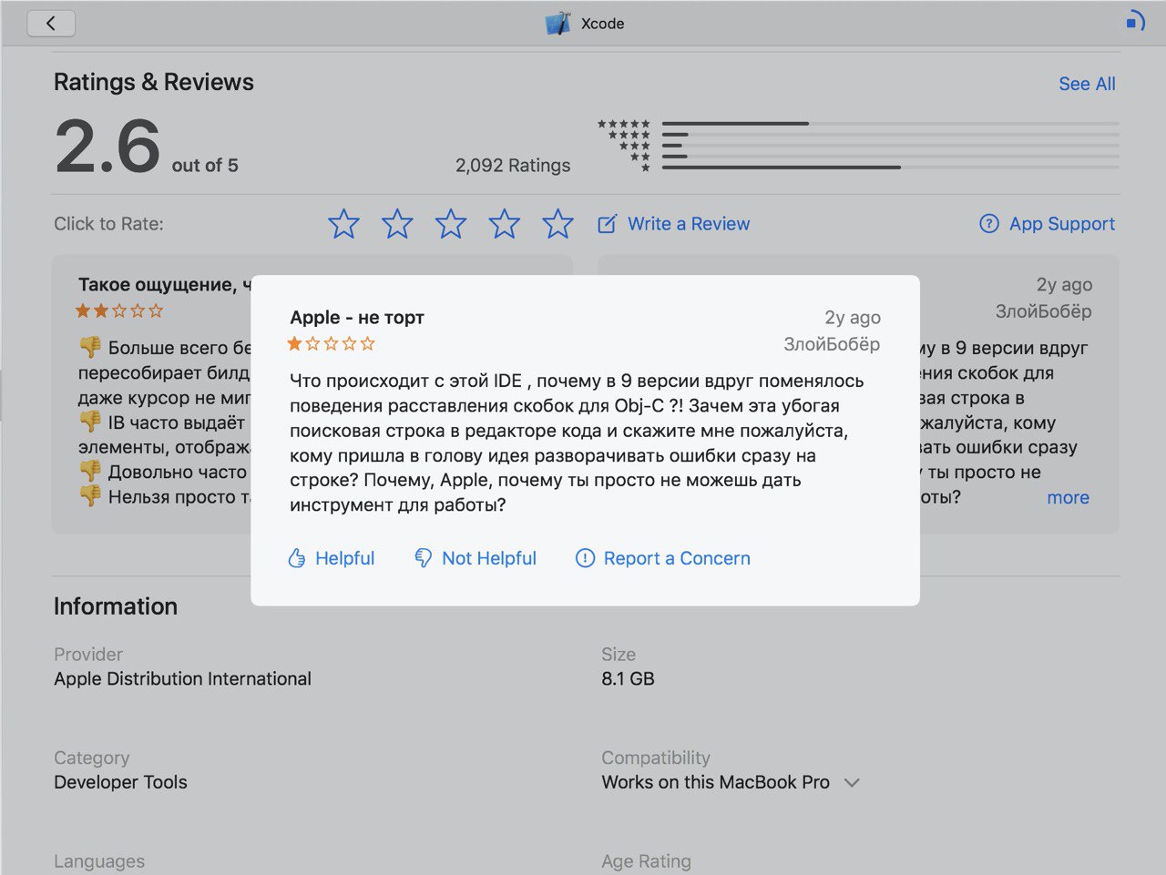1166x875 pixels.
Task: Rate the app three stars
Action: coord(451,224)
